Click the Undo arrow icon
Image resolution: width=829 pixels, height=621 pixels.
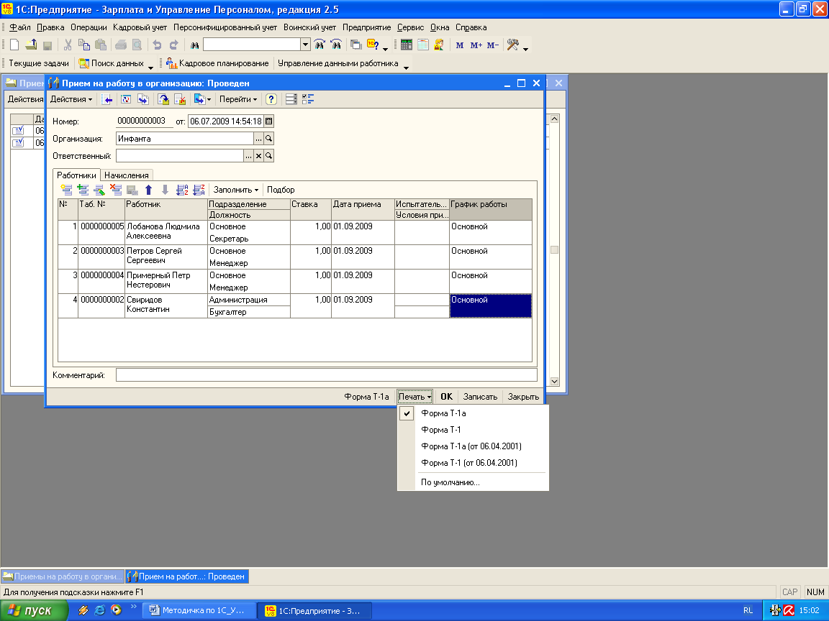[157, 45]
